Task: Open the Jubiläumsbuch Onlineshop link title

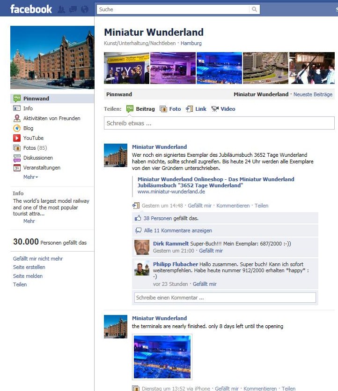Action: tap(216, 182)
